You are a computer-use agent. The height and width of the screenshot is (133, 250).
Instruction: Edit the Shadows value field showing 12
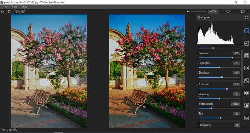coord(236,73)
